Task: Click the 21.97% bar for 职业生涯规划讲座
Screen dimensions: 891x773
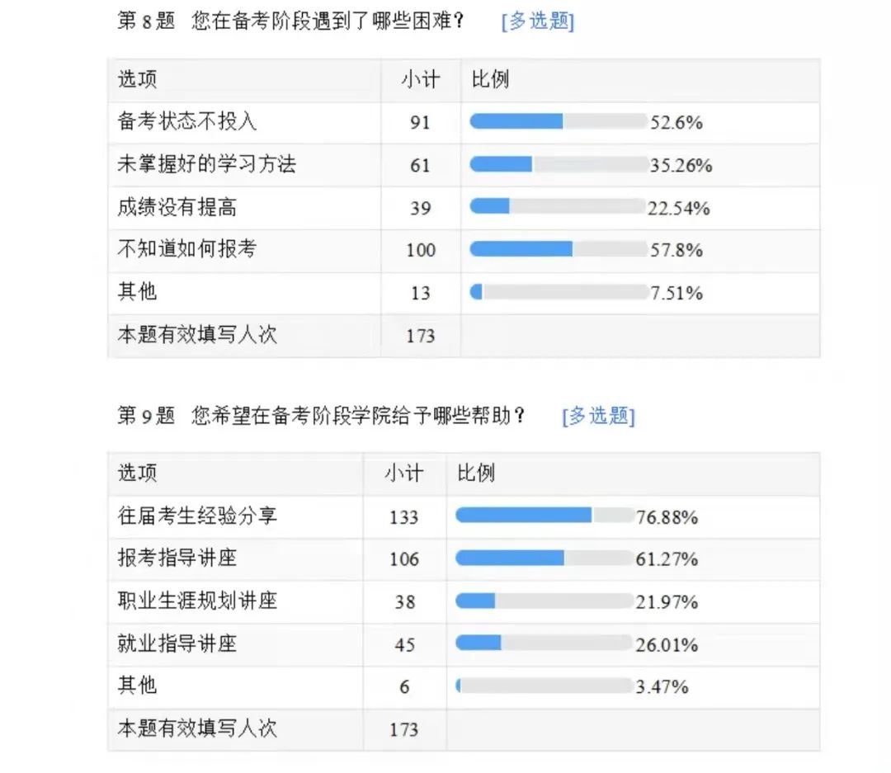Action: pyautogui.click(x=544, y=601)
